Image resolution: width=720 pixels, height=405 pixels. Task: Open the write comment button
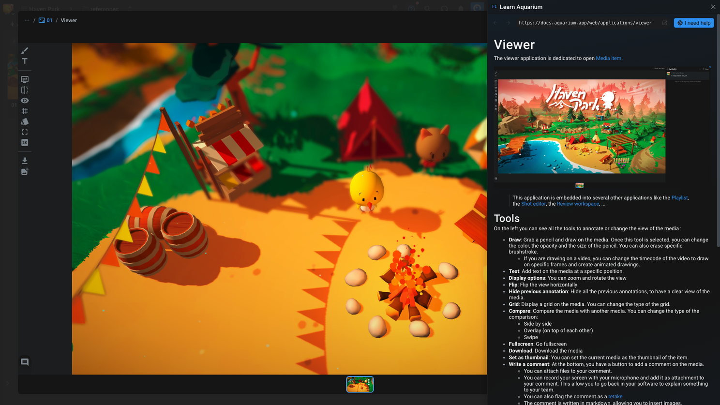point(25,362)
